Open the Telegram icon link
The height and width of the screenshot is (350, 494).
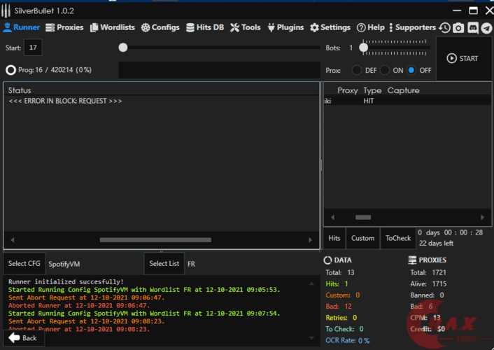(486, 28)
